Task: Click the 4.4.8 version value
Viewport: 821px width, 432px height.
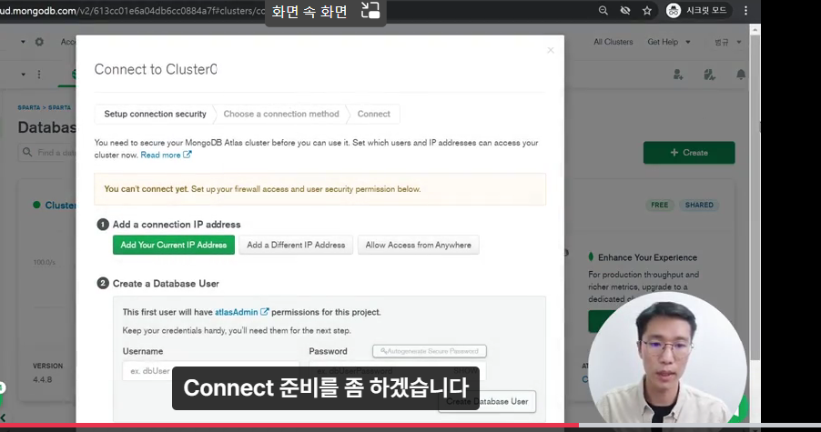Action: 43,379
